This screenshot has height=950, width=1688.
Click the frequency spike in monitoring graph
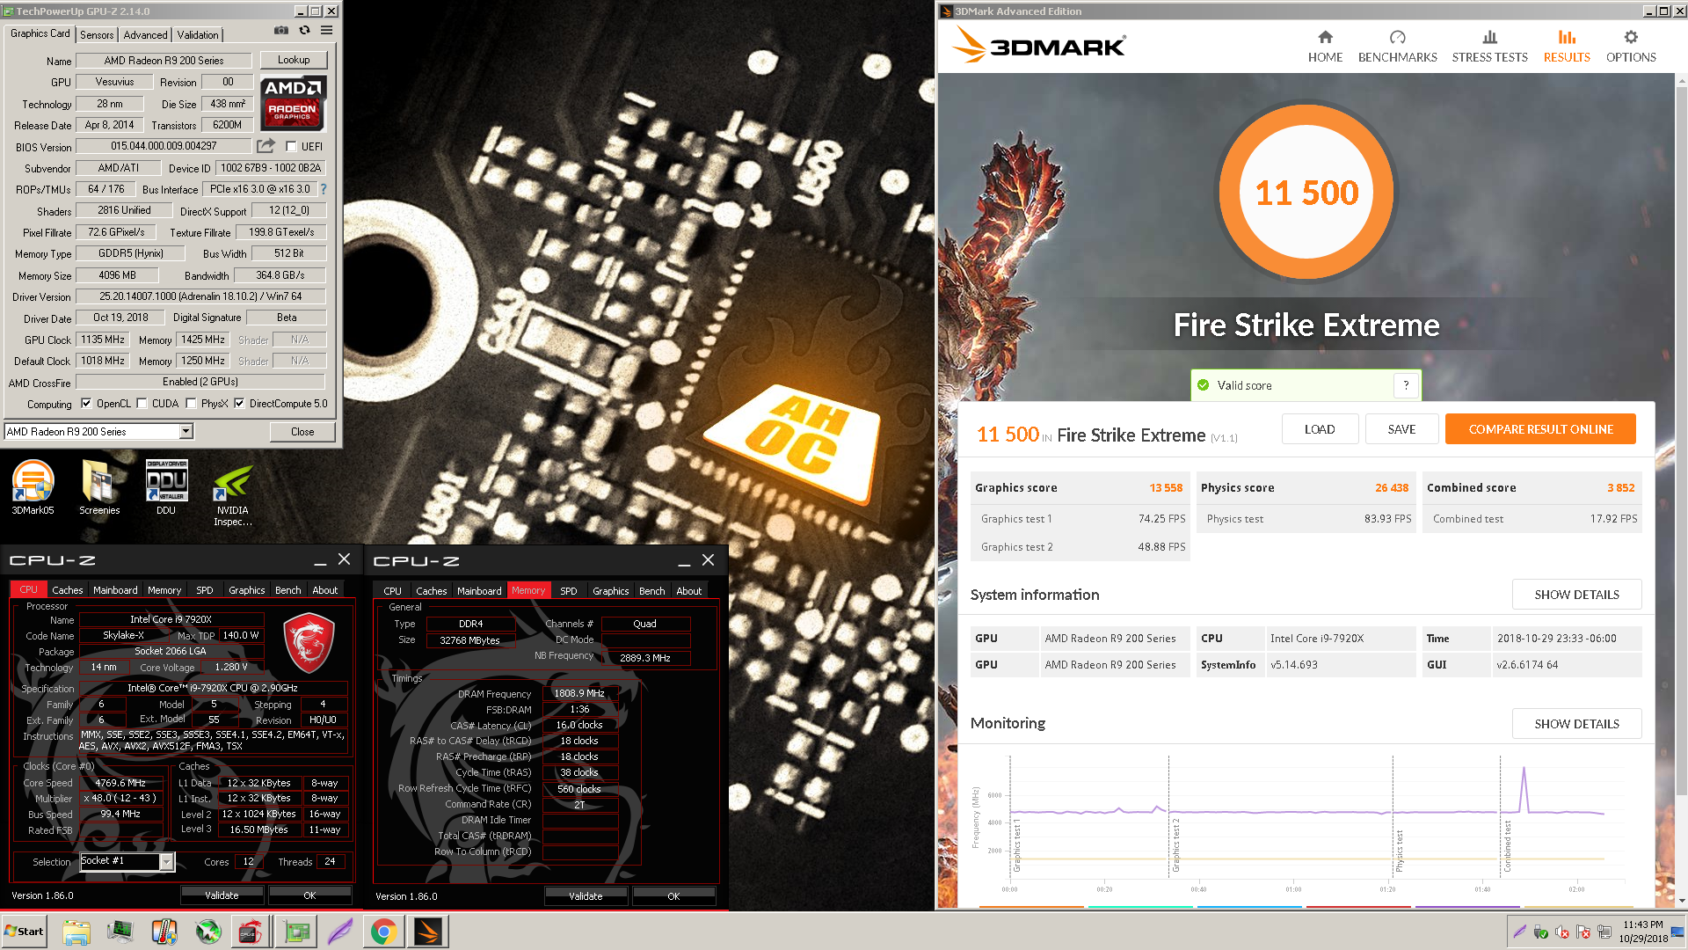tap(1524, 788)
